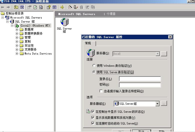The height and width of the screenshot is (132, 195).
Task: Minimize the remote desktop window
Action: pyautogui.click(x=189, y=1)
